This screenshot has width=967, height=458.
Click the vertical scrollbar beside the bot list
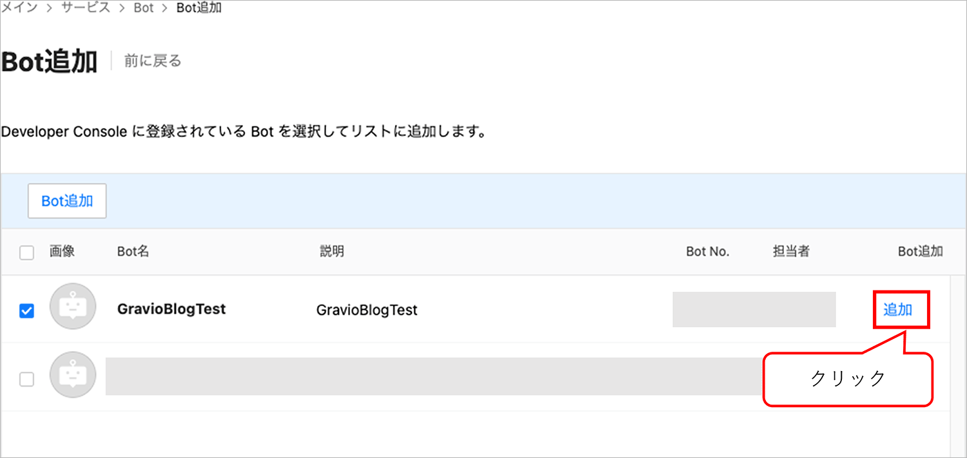pyautogui.click(x=958, y=367)
